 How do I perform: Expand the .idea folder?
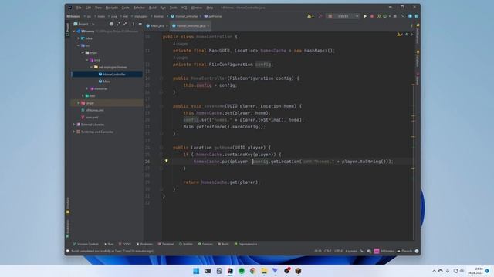click(x=79, y=38)
